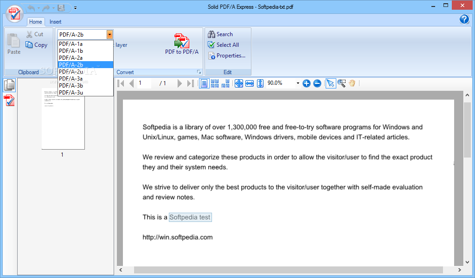Open Convert group dialog launcher

[x=199, y=72]
